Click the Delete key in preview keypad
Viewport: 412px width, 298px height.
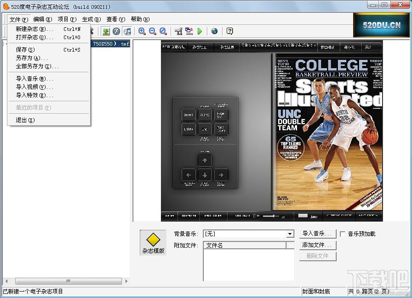tap(189, 129)
